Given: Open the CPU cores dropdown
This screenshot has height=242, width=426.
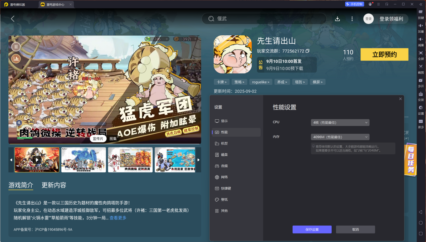Looking at the screenshot, I should point(340,123).
